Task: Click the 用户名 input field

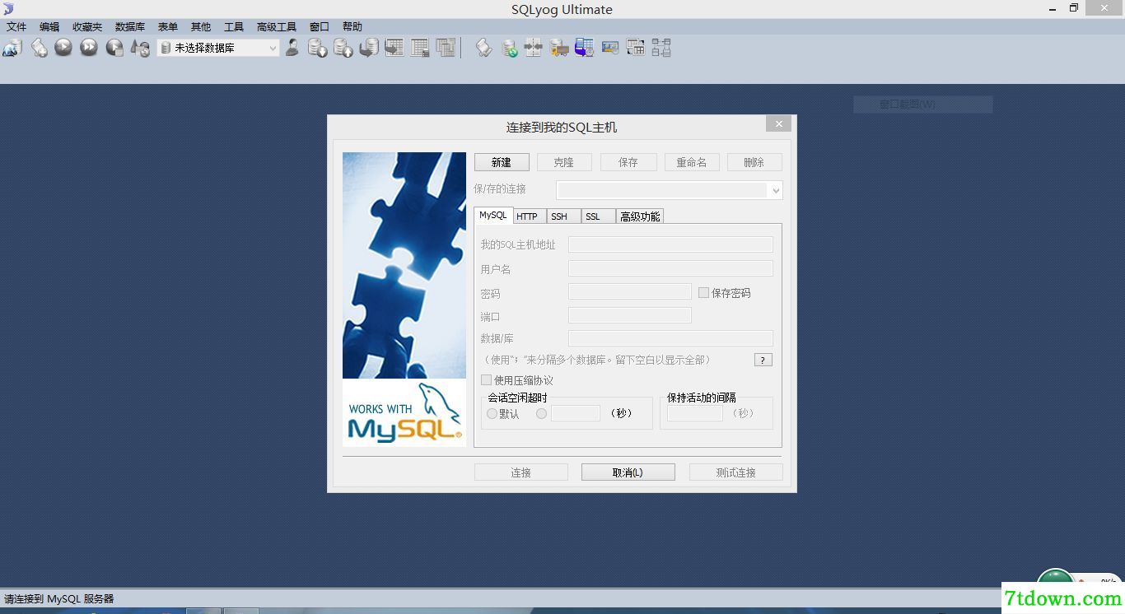Action: (x=670, y=268)
